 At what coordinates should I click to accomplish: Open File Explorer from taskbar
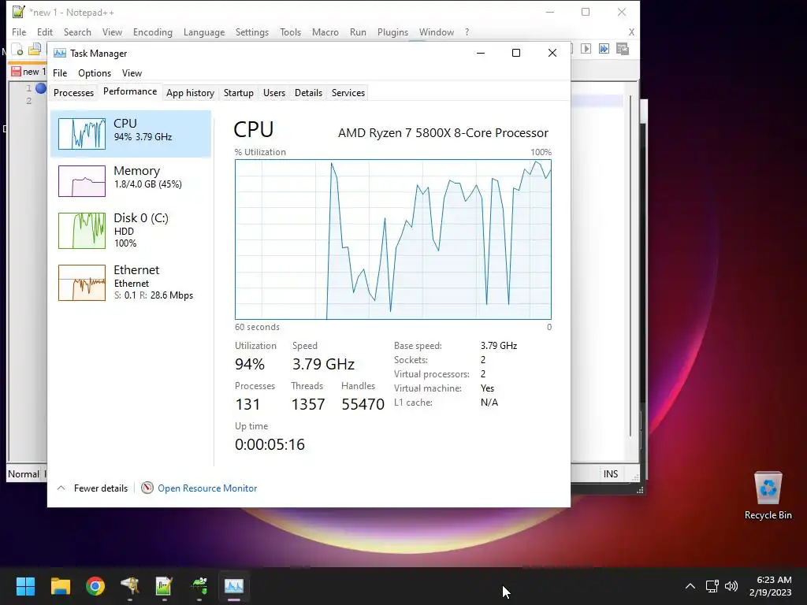point(60,586)
